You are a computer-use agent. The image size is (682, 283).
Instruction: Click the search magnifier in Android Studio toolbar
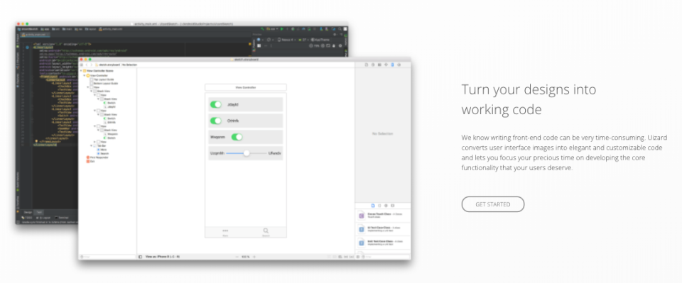[340, 29]
